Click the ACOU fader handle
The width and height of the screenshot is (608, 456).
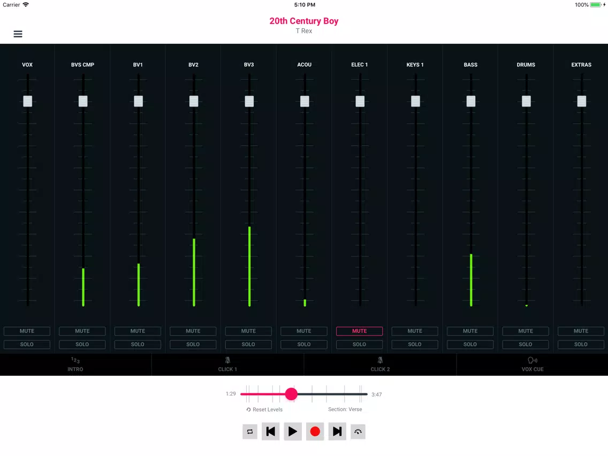click(305, 101)
